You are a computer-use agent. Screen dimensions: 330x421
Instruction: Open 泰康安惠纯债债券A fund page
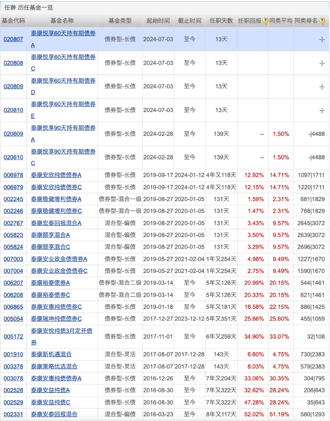coord(56,378)
